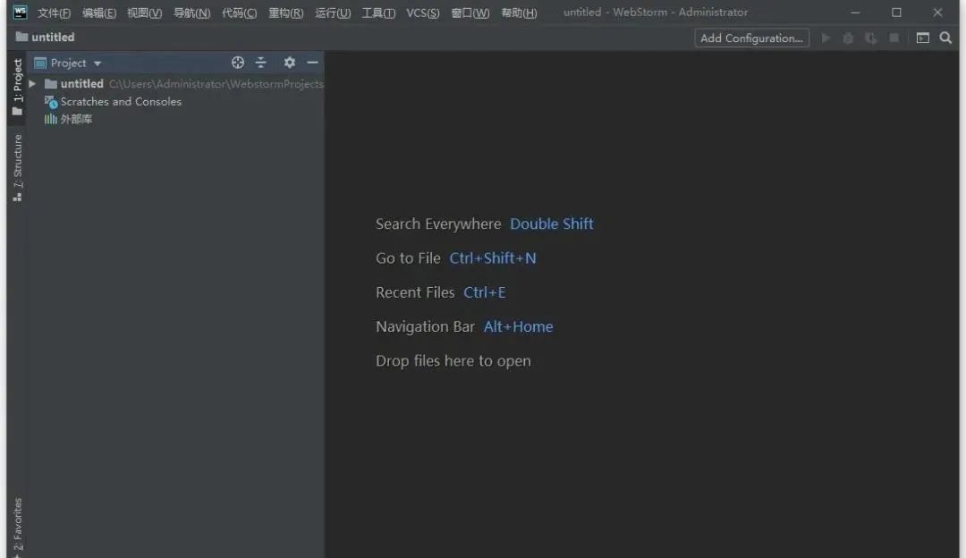Click the Add Configuration button

click(x=751, y=38)
